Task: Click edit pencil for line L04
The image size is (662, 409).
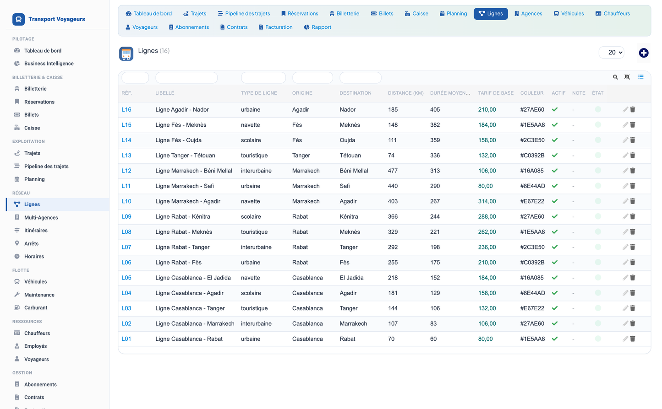Action: pyautogui.click(x=625, y=293)
